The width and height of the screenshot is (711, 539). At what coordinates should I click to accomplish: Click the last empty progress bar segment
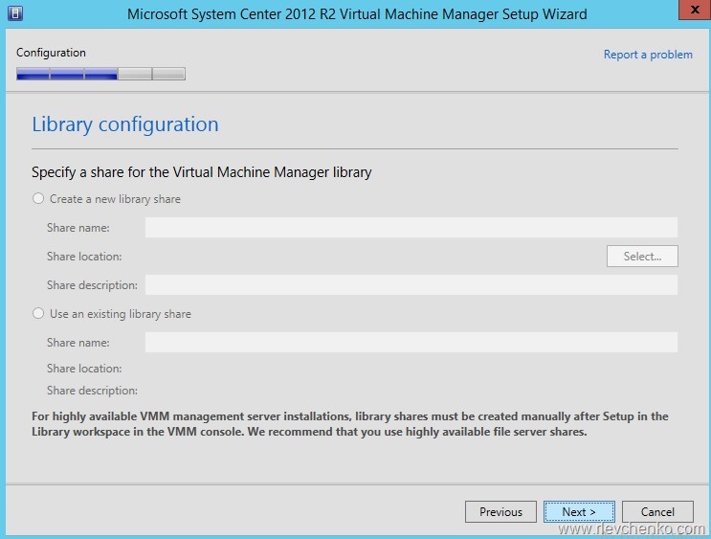click(168, 74)
